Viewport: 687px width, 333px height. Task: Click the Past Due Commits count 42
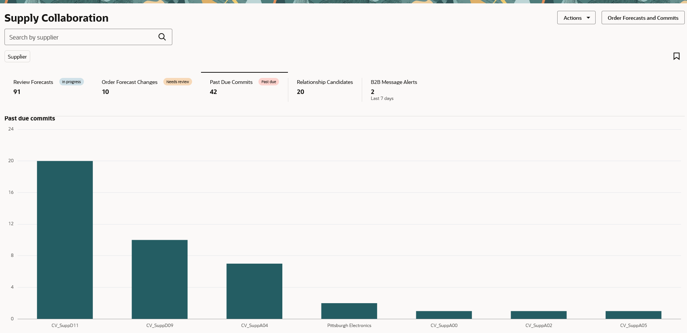[x=213, y=92]
